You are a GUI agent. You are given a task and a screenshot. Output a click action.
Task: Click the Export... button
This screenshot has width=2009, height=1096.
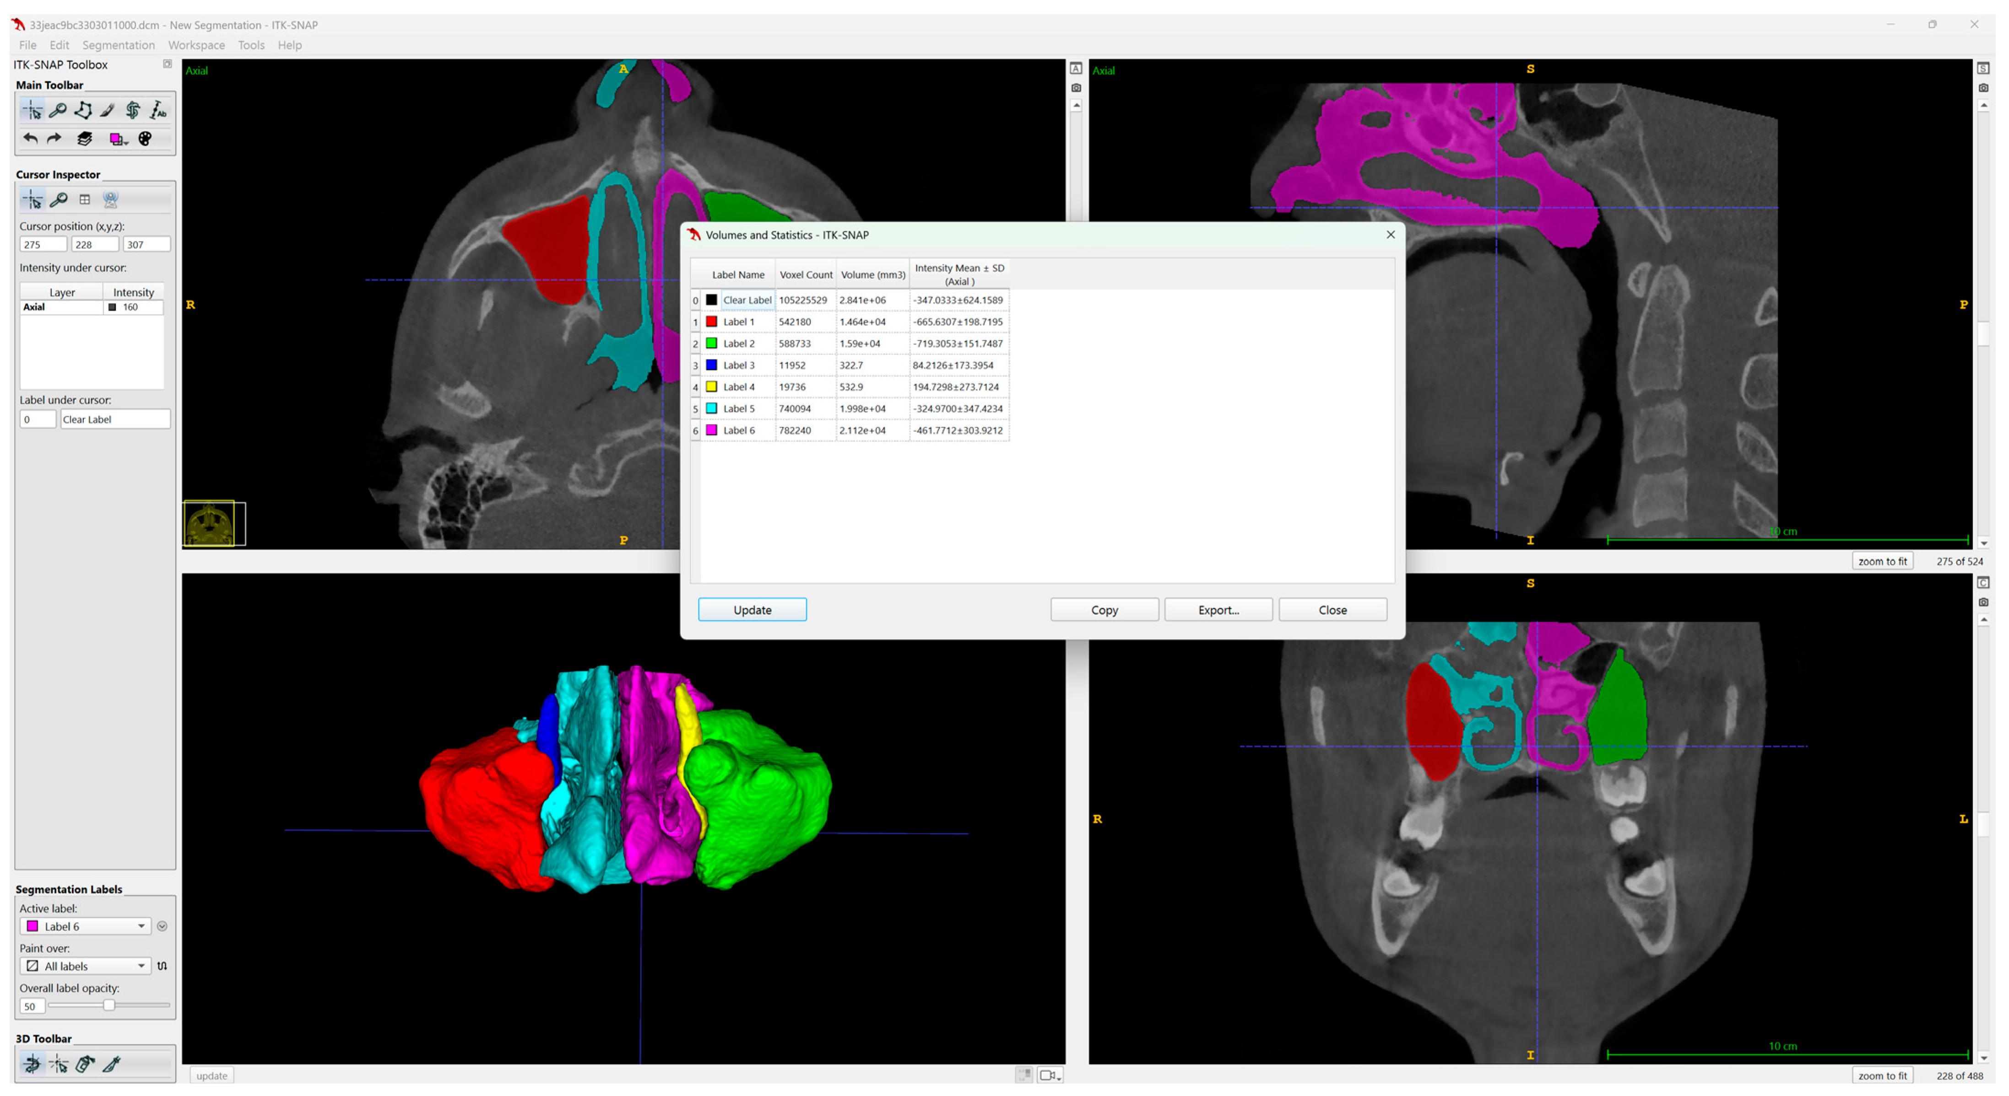[1218, 610]
